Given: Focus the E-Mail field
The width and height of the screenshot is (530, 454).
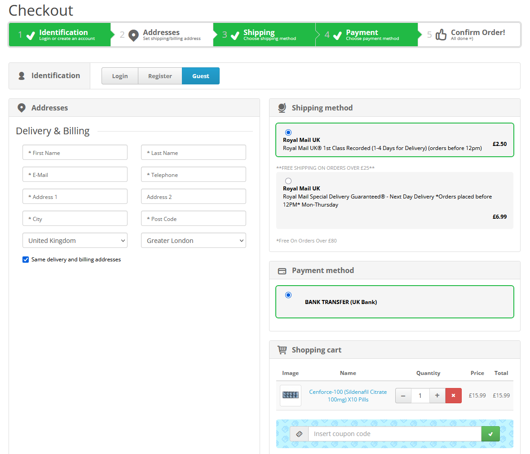Looking at the screenshot, I should pyautogui.click(x=75, y=174).
